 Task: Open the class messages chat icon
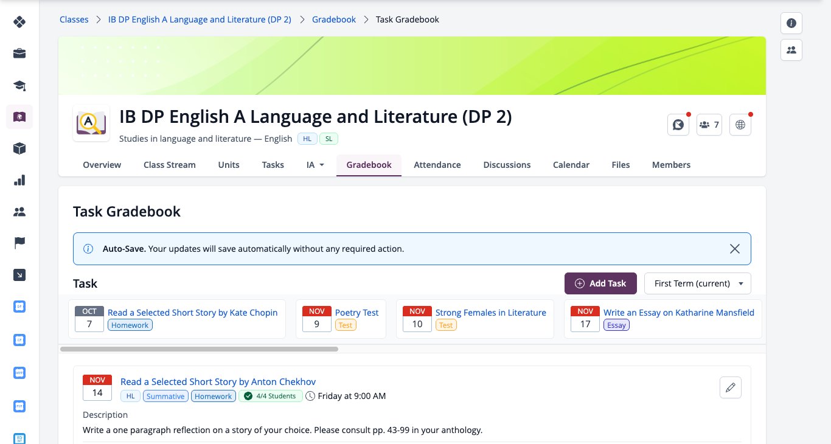tap(678, 125)
